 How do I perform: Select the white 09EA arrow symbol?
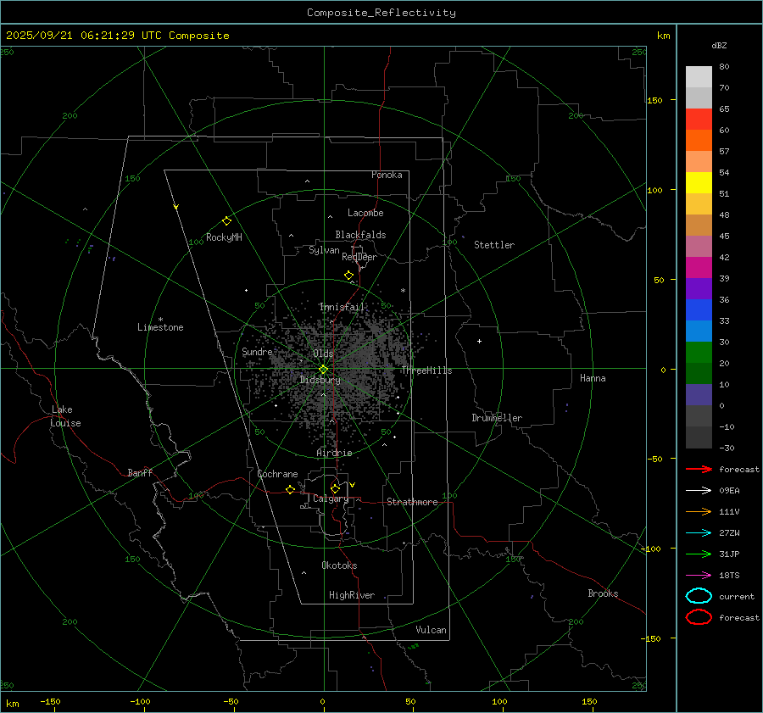(x=699, y=490)
